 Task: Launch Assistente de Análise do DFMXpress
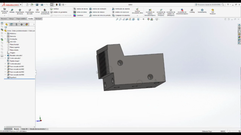pos(171,12)
